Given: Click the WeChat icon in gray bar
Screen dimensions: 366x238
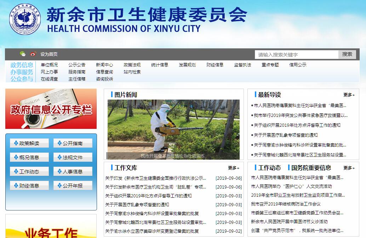Looking at the screenshot, I should click(23, 54).
